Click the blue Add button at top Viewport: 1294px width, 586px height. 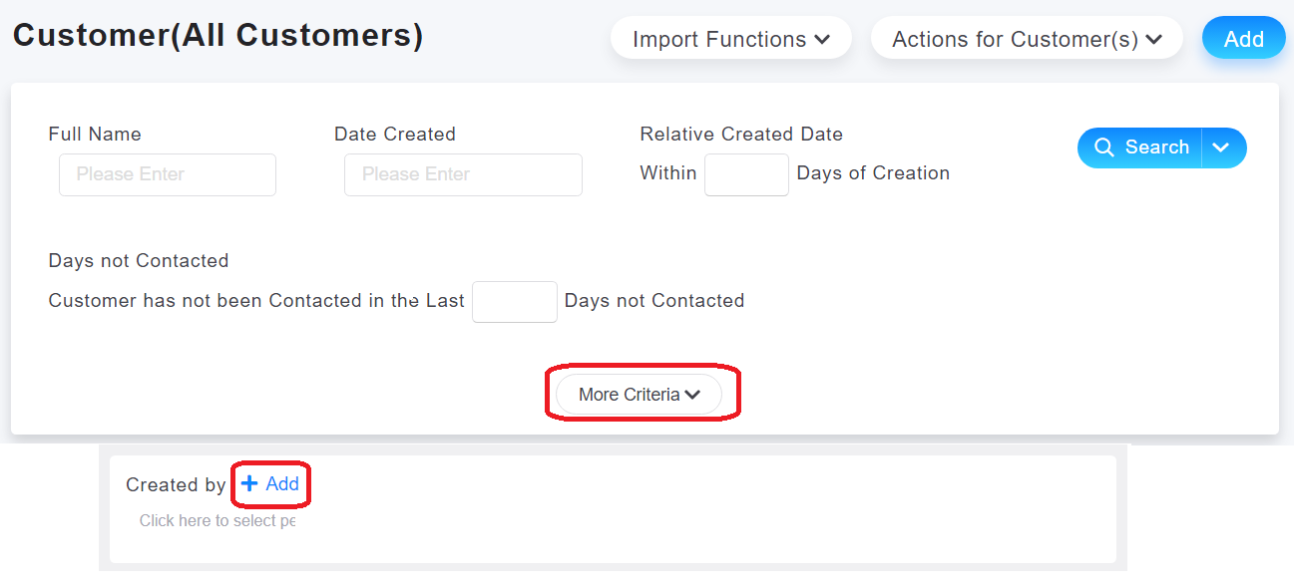pyautogui.click(x=1243, y=39)
